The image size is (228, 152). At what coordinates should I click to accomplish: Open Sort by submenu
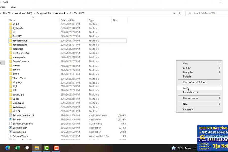199,68
